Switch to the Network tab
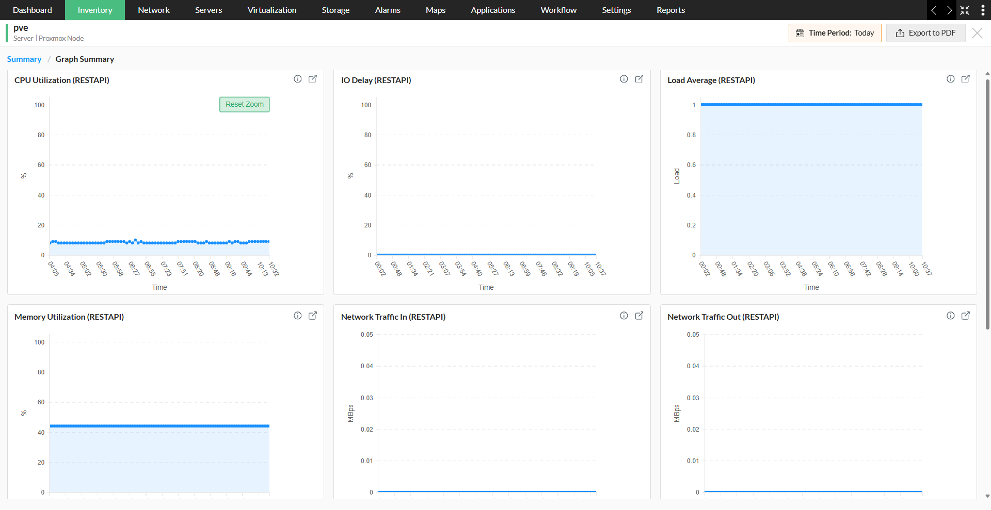Viewport: 991px width, 510px height. coord(154,10)
